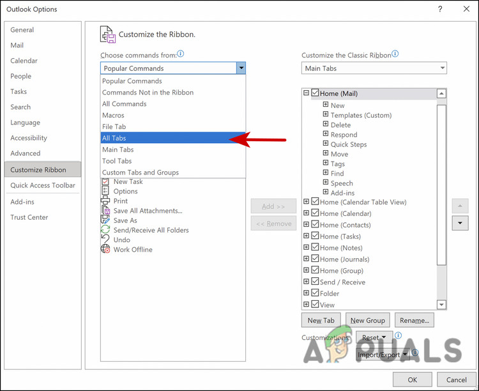Uncheck the Home (Calendar) checkbox
The height and width of the screenshot is (391, 479).
(315, 213)
